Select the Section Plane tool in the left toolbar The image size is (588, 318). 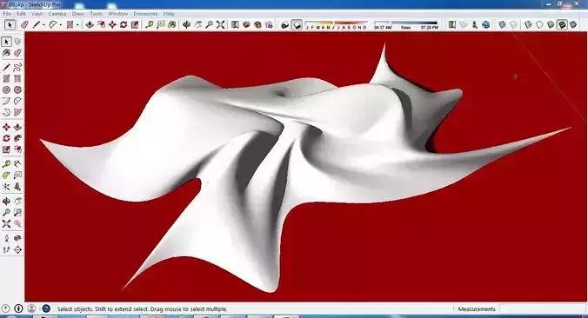click(x=17, y=250)
